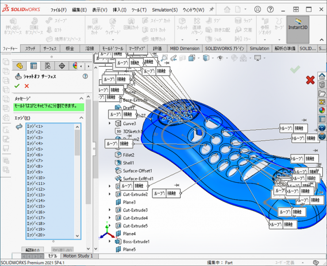Accept Shut-off Surface with green checkmark
Screen dimensions: 327x266
tap(17, 86)
